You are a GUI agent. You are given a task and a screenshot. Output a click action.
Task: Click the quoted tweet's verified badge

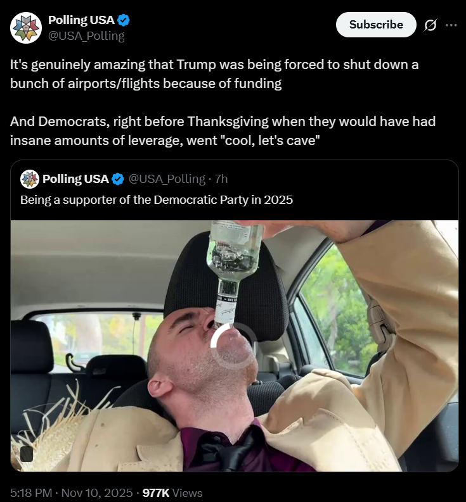pos(118,179)
